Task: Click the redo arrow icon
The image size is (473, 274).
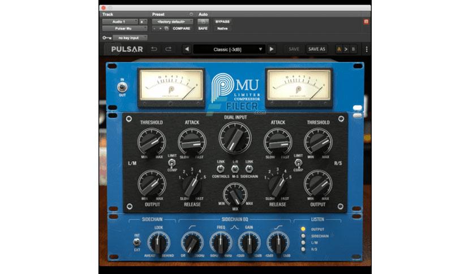Action: tap(169, 49)
